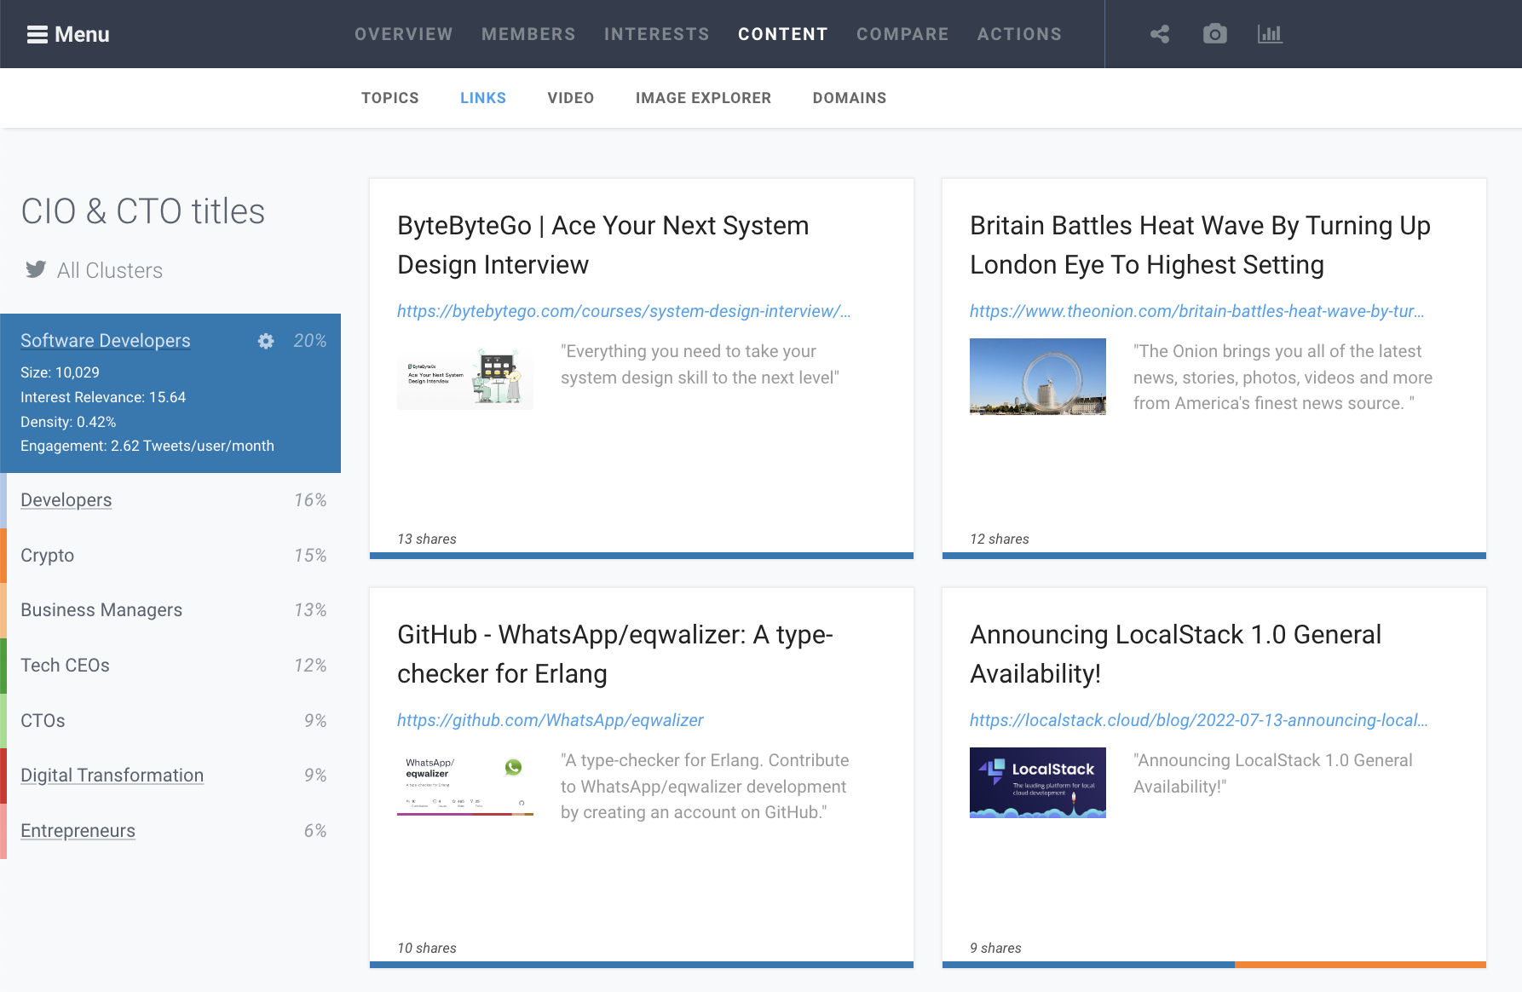Click the 13 shares label
The width and height of the screenshot is (1522, 992).
(427, 539)
